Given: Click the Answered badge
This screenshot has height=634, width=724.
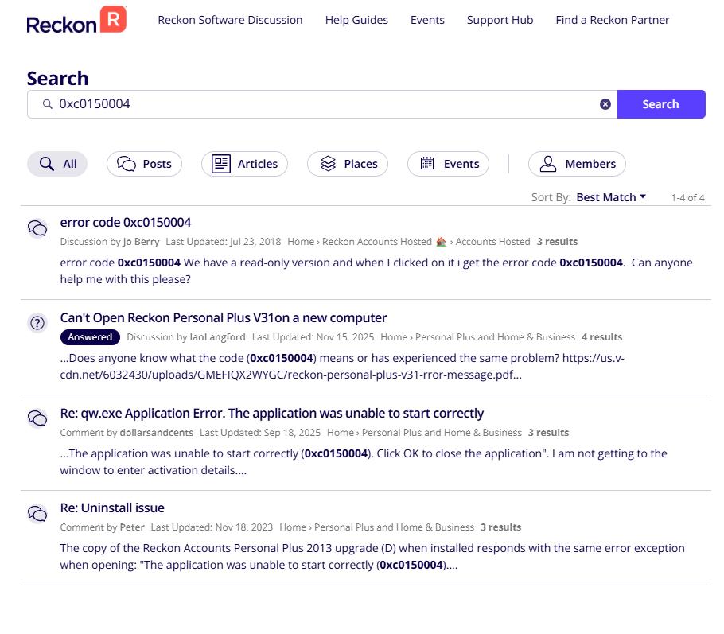Looking at the screenshot, I should click(x=90, y=337).
